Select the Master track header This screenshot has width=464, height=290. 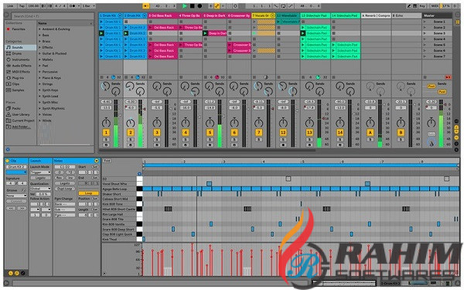click(437, 15)
